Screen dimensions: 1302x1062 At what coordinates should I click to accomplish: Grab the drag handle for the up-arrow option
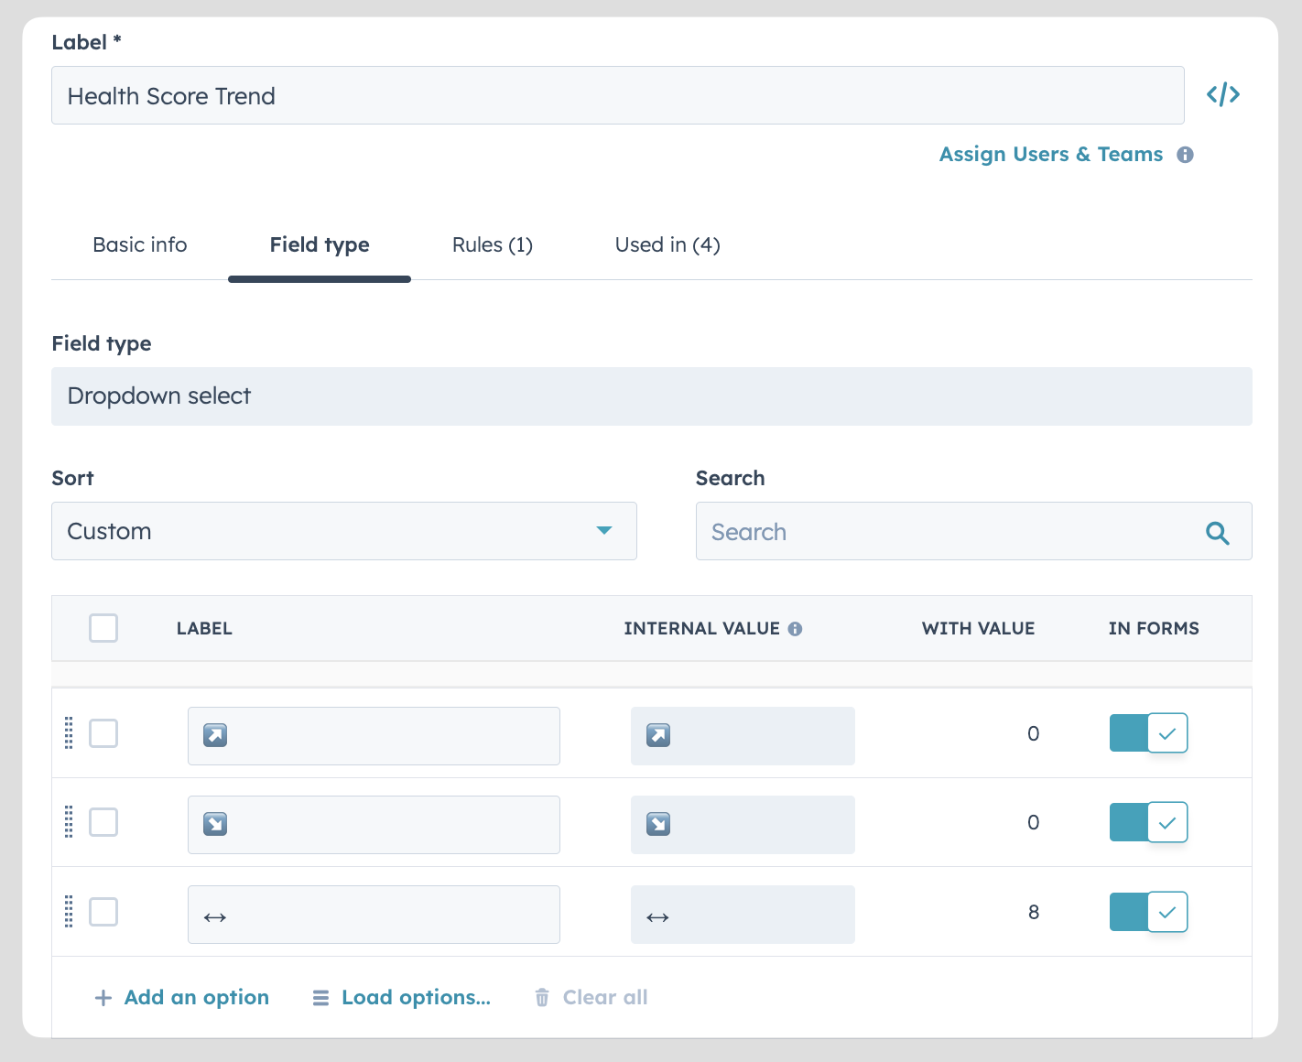tap(69, 733)
